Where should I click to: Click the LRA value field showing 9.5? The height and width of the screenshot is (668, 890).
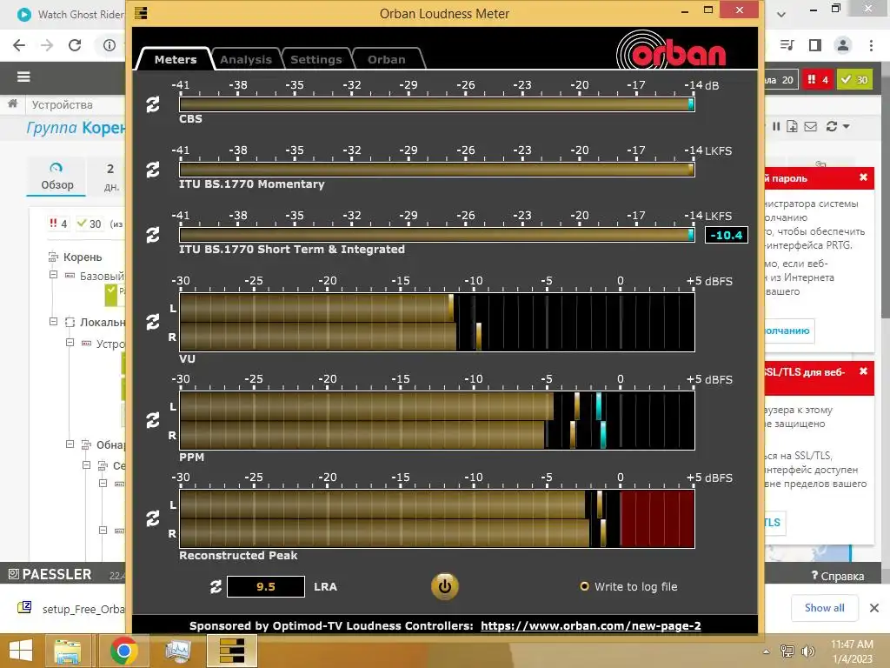pos(266,587)
